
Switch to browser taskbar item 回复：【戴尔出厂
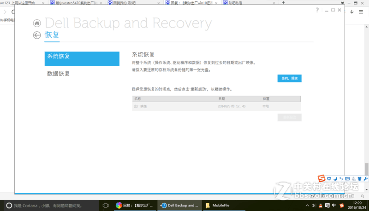[x=135, y=205]
